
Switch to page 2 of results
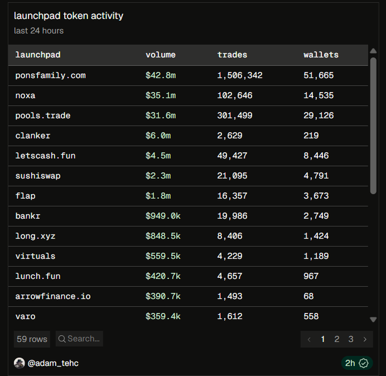(337, 339)
